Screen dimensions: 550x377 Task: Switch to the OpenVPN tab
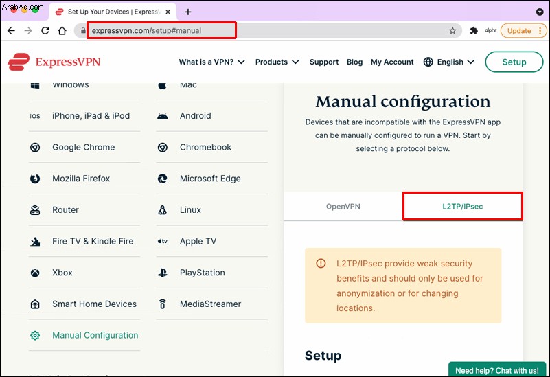(343, 207)
